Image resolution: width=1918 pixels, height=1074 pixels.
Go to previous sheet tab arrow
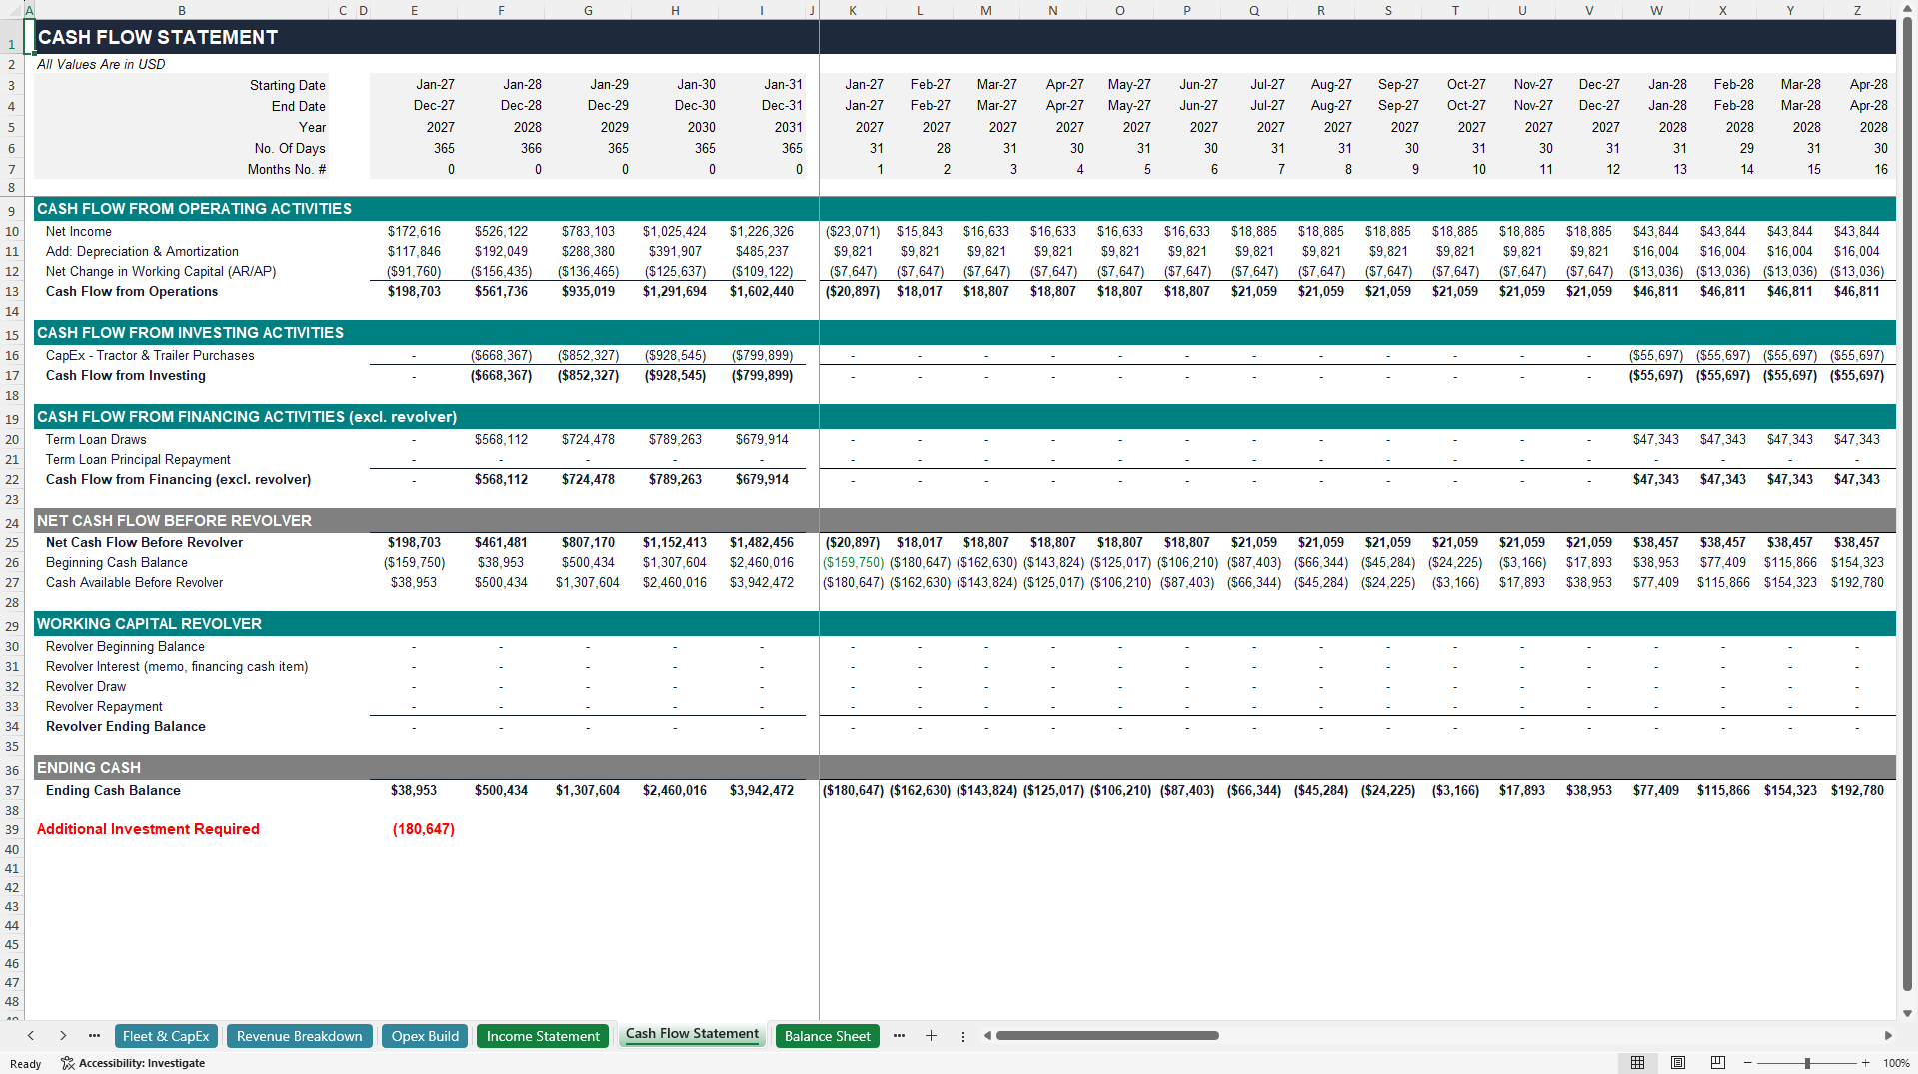pyautogui.click(x=31, y=1036)
